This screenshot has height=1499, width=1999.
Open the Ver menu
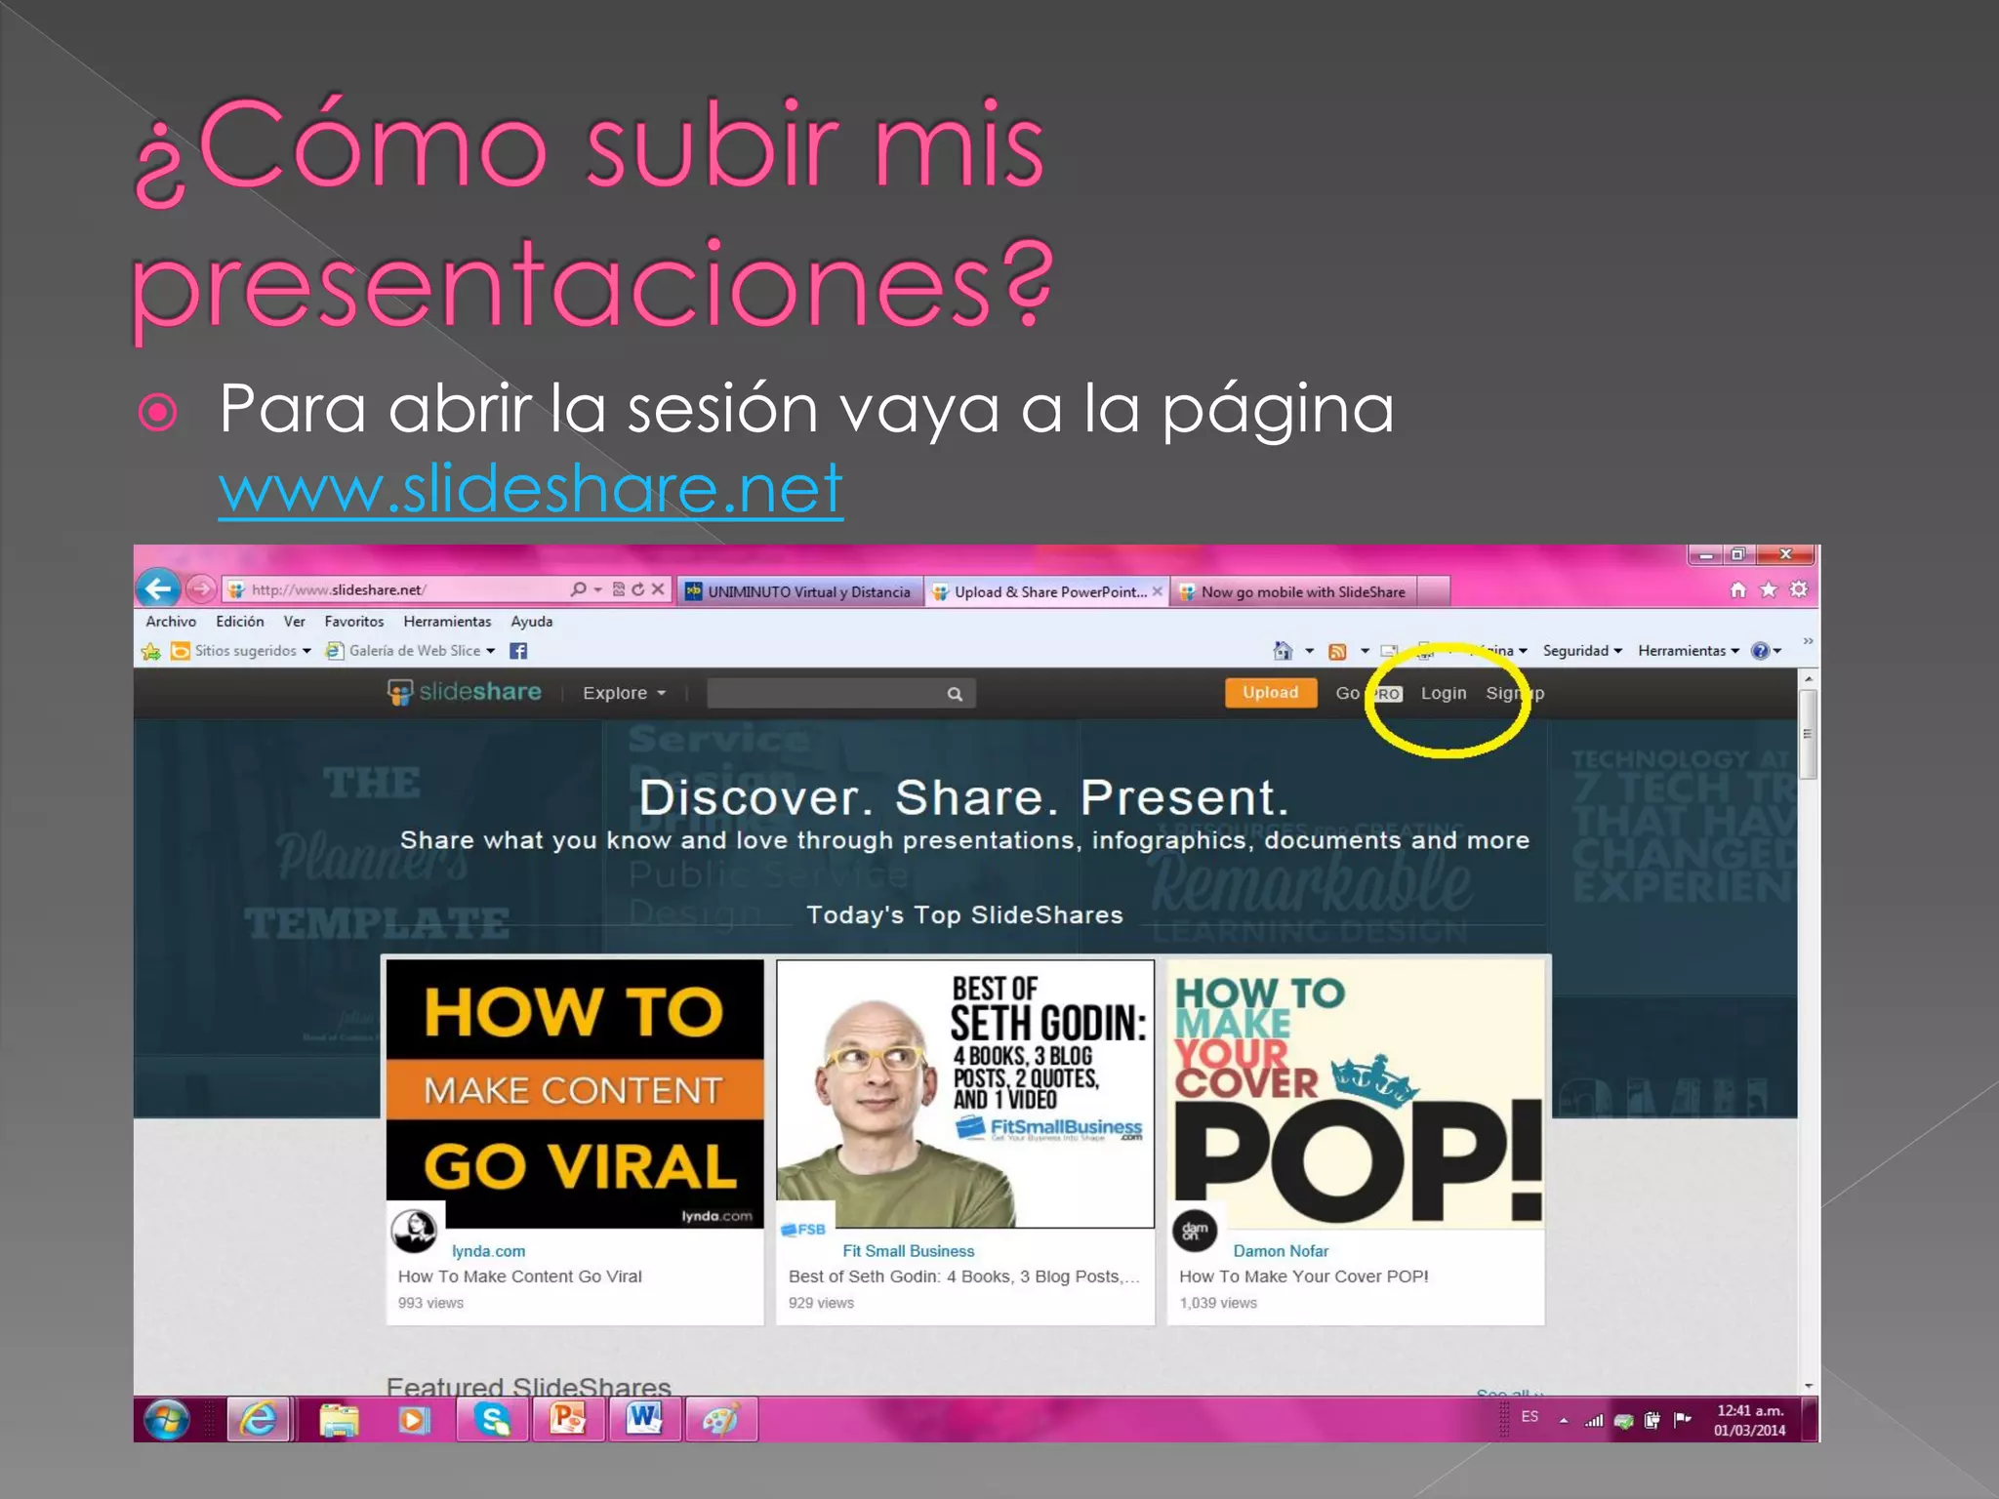294,622
